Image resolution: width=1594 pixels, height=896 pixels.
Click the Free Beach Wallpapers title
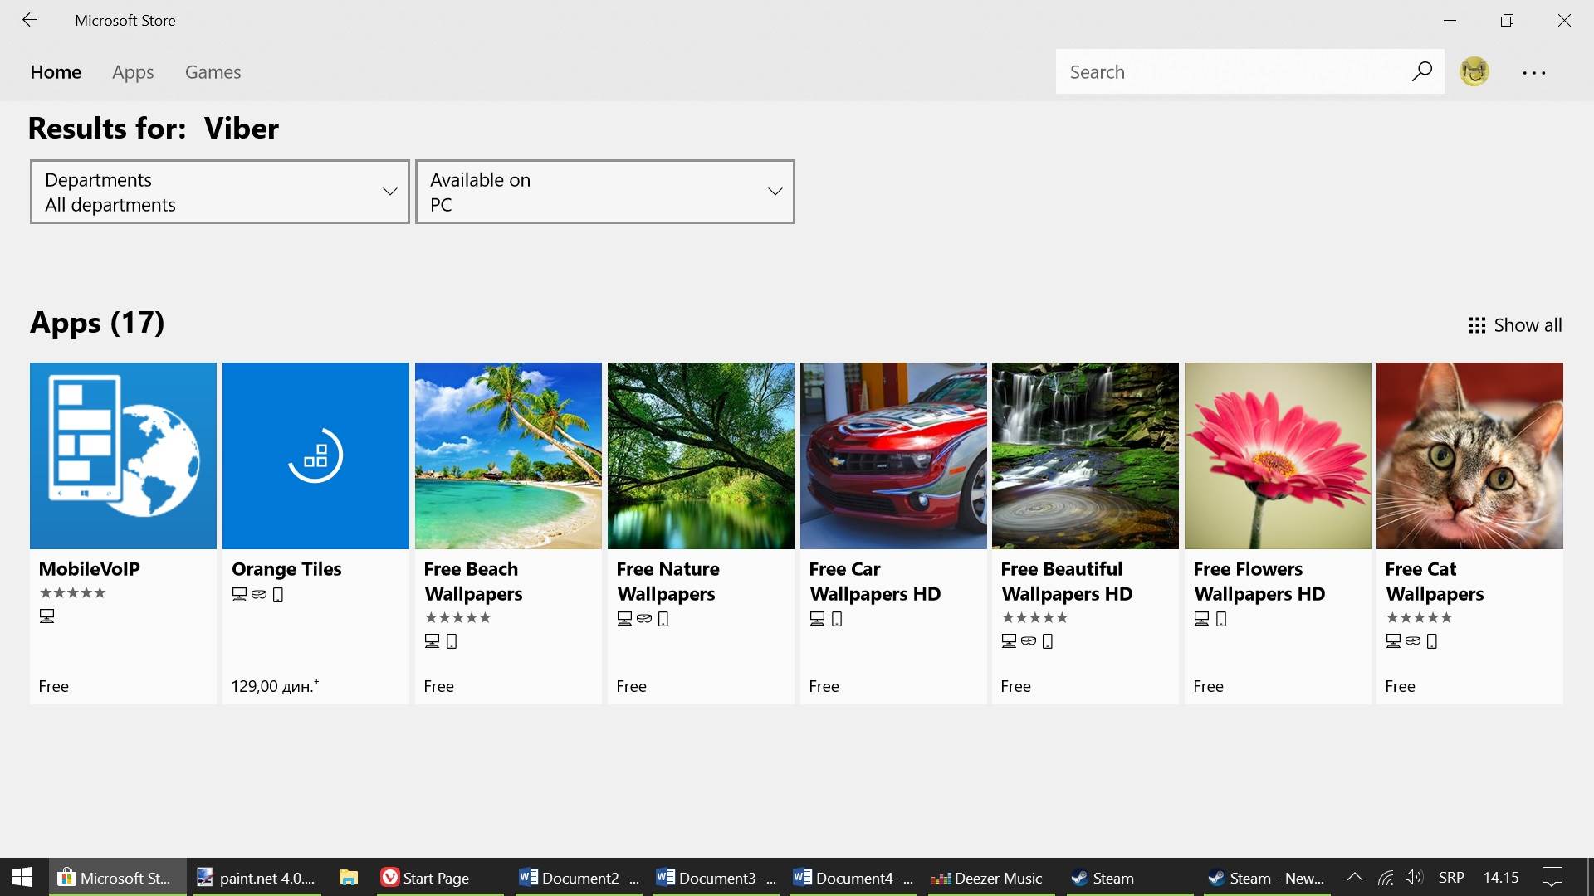[472, 581]
